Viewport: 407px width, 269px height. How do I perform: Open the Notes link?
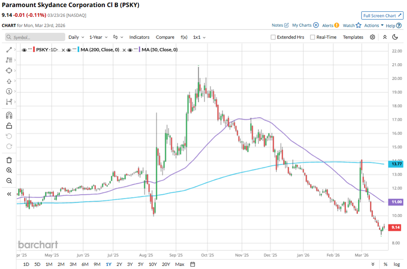pyautogui.click(x=280, y=26)
